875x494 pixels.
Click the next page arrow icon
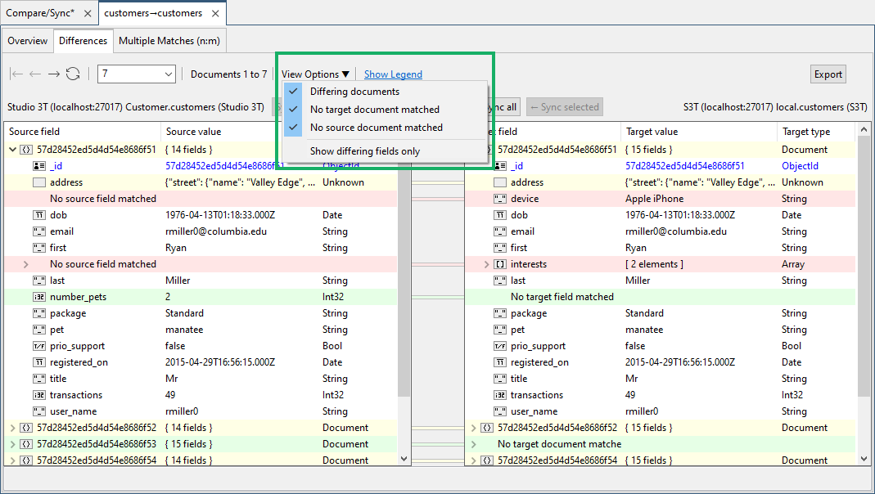tap(54, 74)
